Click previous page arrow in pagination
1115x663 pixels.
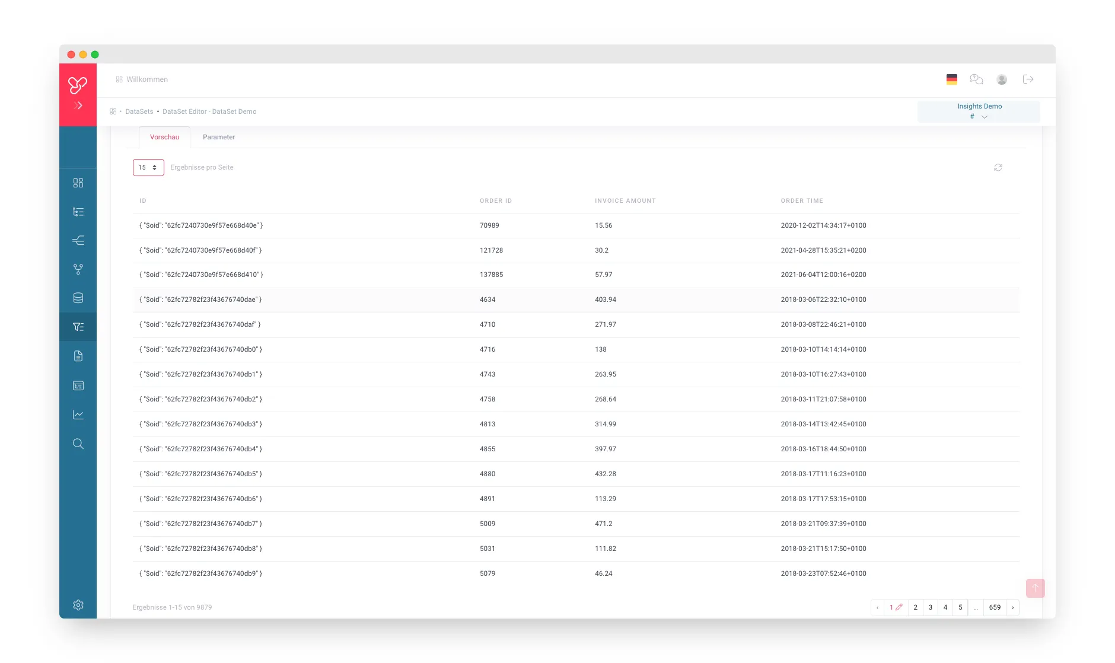[x=877, y=607]
